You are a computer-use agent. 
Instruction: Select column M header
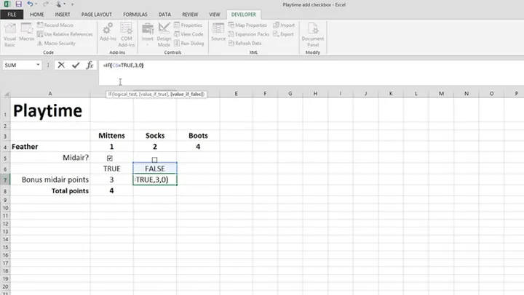coord(441,94)
